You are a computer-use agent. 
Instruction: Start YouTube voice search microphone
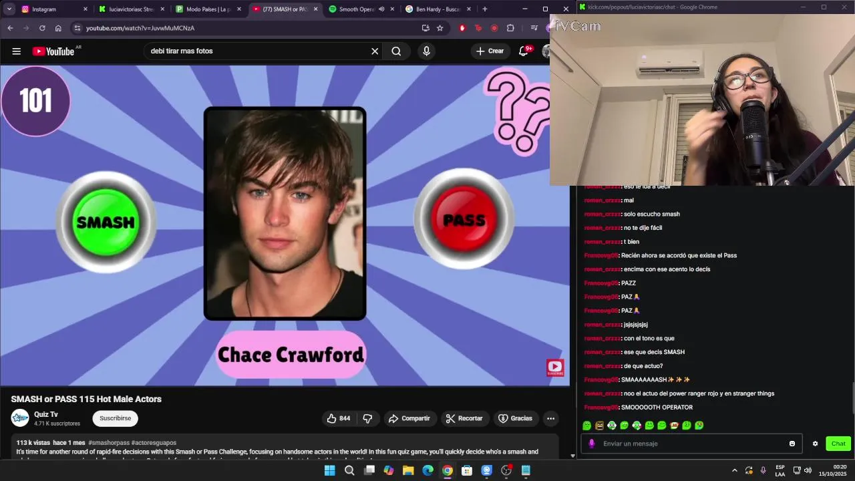tap(426, 51)
